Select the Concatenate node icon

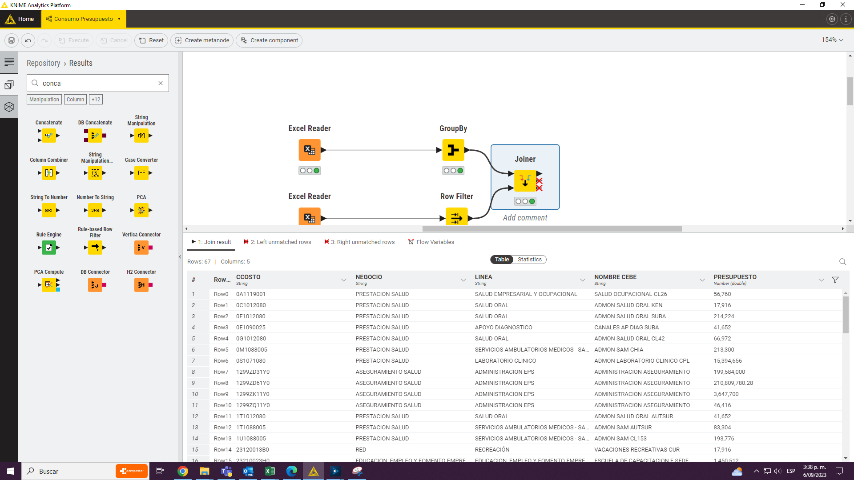(x=49, y=136)
